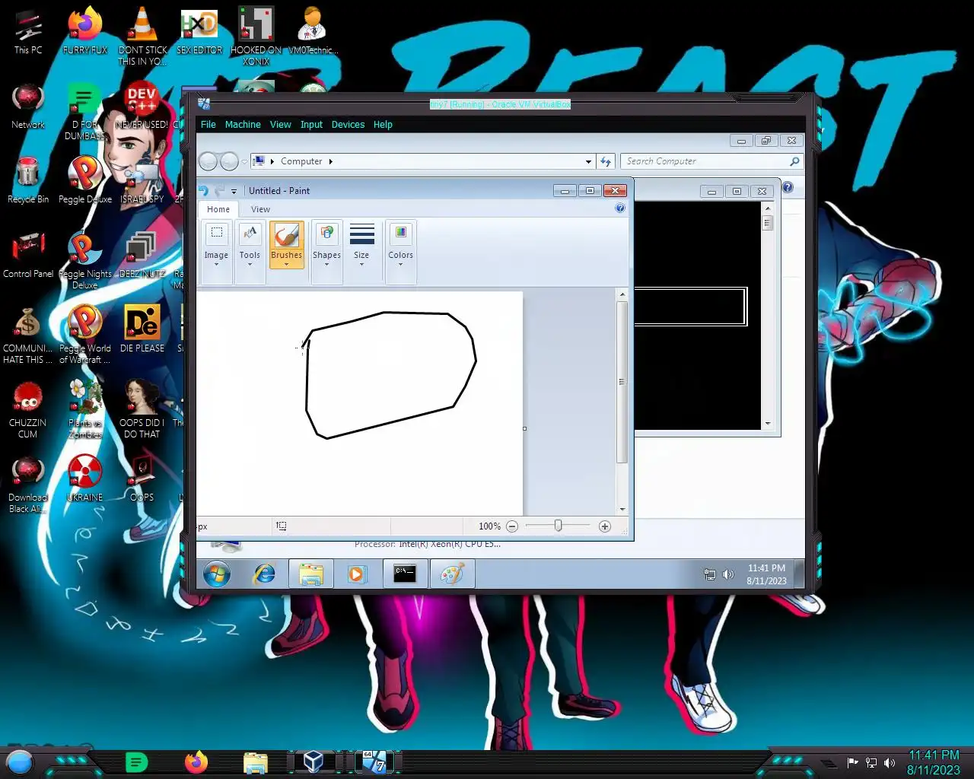Viewport: 974px width, 779px height.
Task: Open the File menu in VirtualBox
Action: point(208,125)
